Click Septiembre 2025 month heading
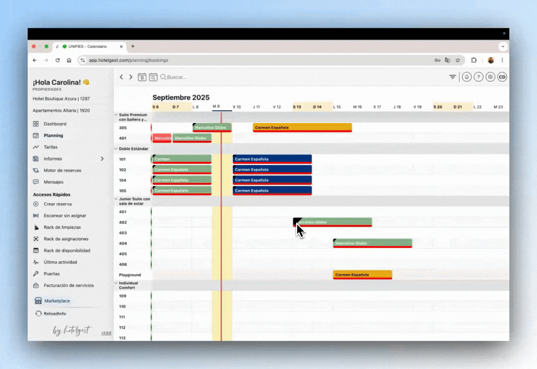537x369 pixels. 181,98
